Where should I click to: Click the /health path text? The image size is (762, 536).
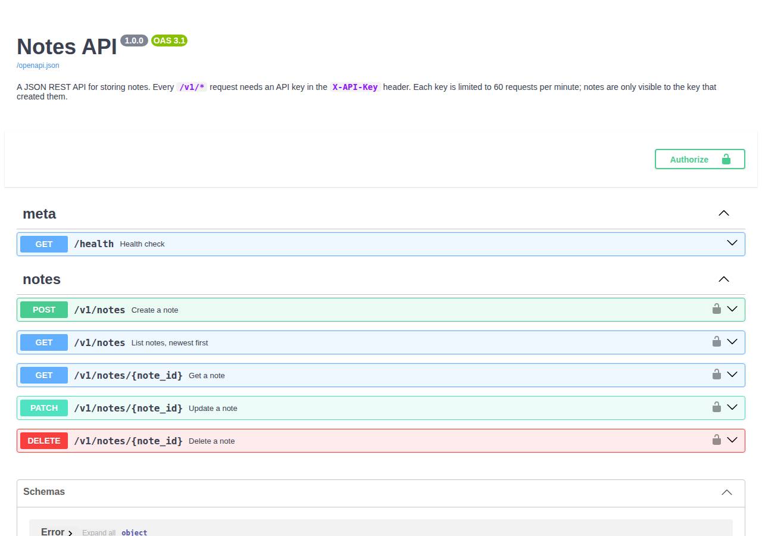[94, 244]
